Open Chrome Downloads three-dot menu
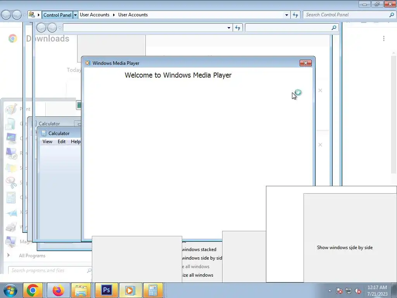397x298 pixels. pos(384,38)
